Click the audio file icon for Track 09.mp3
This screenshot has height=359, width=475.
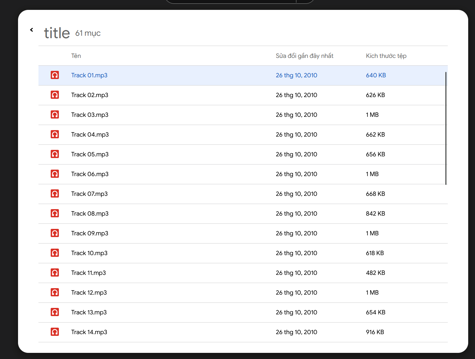(55, 233)
